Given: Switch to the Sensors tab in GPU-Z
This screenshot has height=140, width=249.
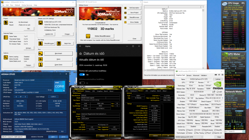Looking at the screenshot, I should 189,75.
